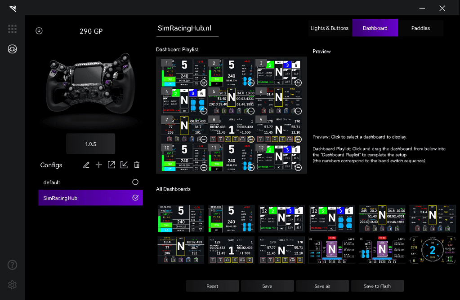Toggle the SimRacingHub config checkmark
This screenshot has height=300, width=460.
(135, 198)
